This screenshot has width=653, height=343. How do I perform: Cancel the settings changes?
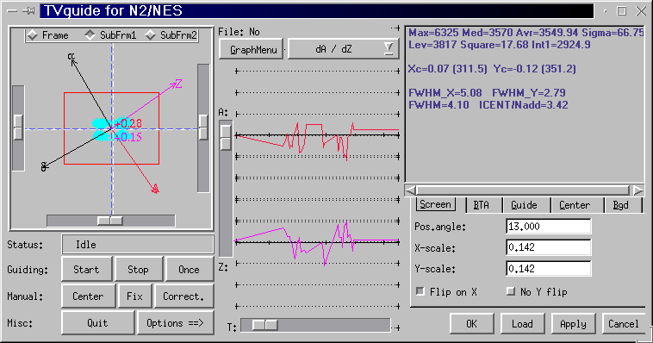(624, 324)
